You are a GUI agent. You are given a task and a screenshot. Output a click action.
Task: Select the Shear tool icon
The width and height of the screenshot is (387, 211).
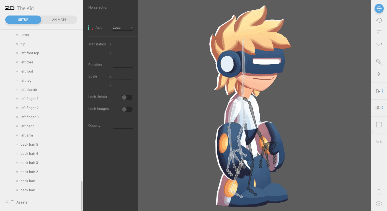click(x=379, y=44)
